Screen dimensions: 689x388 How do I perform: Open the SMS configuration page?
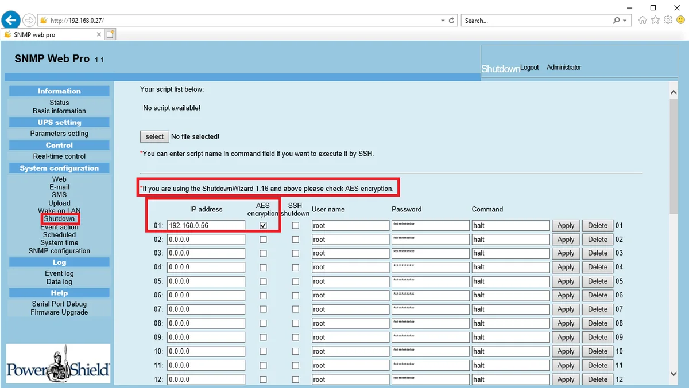tap(59, 195)
